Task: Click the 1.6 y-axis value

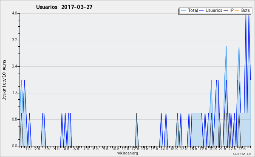Action: tap(14, 93)
